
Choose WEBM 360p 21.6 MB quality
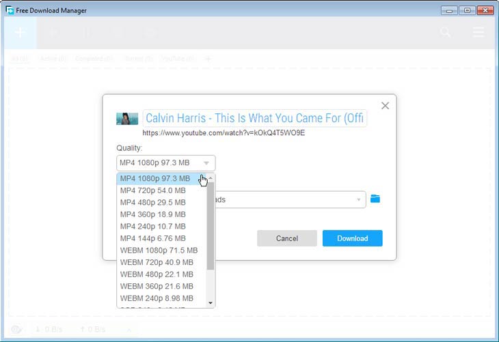161,287
